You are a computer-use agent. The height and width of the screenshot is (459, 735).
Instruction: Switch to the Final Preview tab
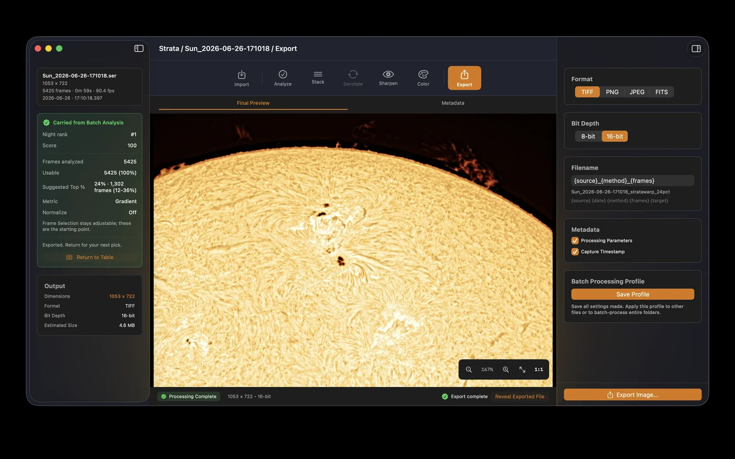tap(253, 103)
